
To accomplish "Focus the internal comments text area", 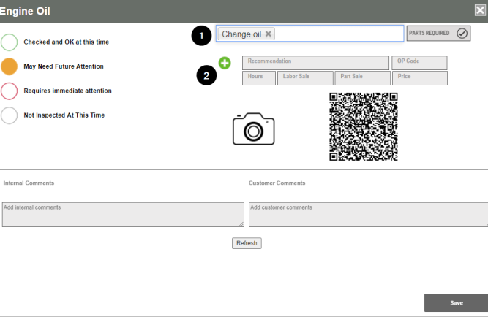I will 123,215.
